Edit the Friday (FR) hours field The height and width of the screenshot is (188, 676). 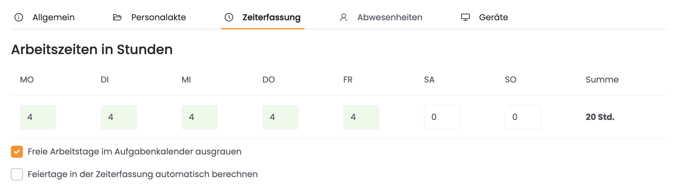361,117
